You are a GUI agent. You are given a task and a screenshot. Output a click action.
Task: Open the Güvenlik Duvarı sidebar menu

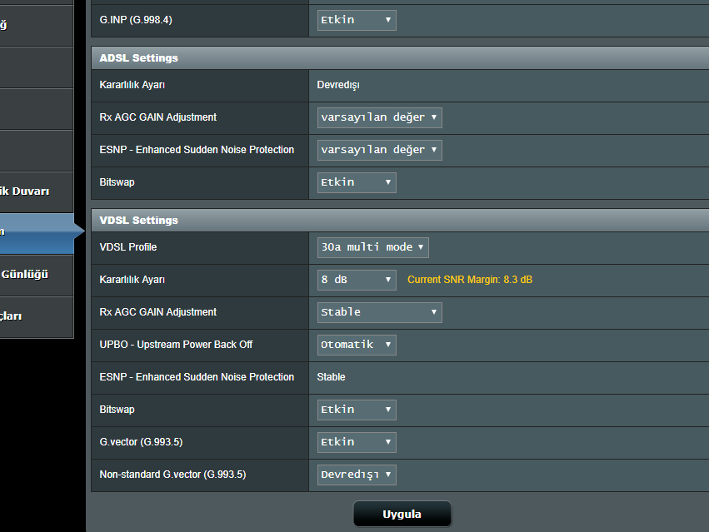pyautogui.click(x=37, y=191)
